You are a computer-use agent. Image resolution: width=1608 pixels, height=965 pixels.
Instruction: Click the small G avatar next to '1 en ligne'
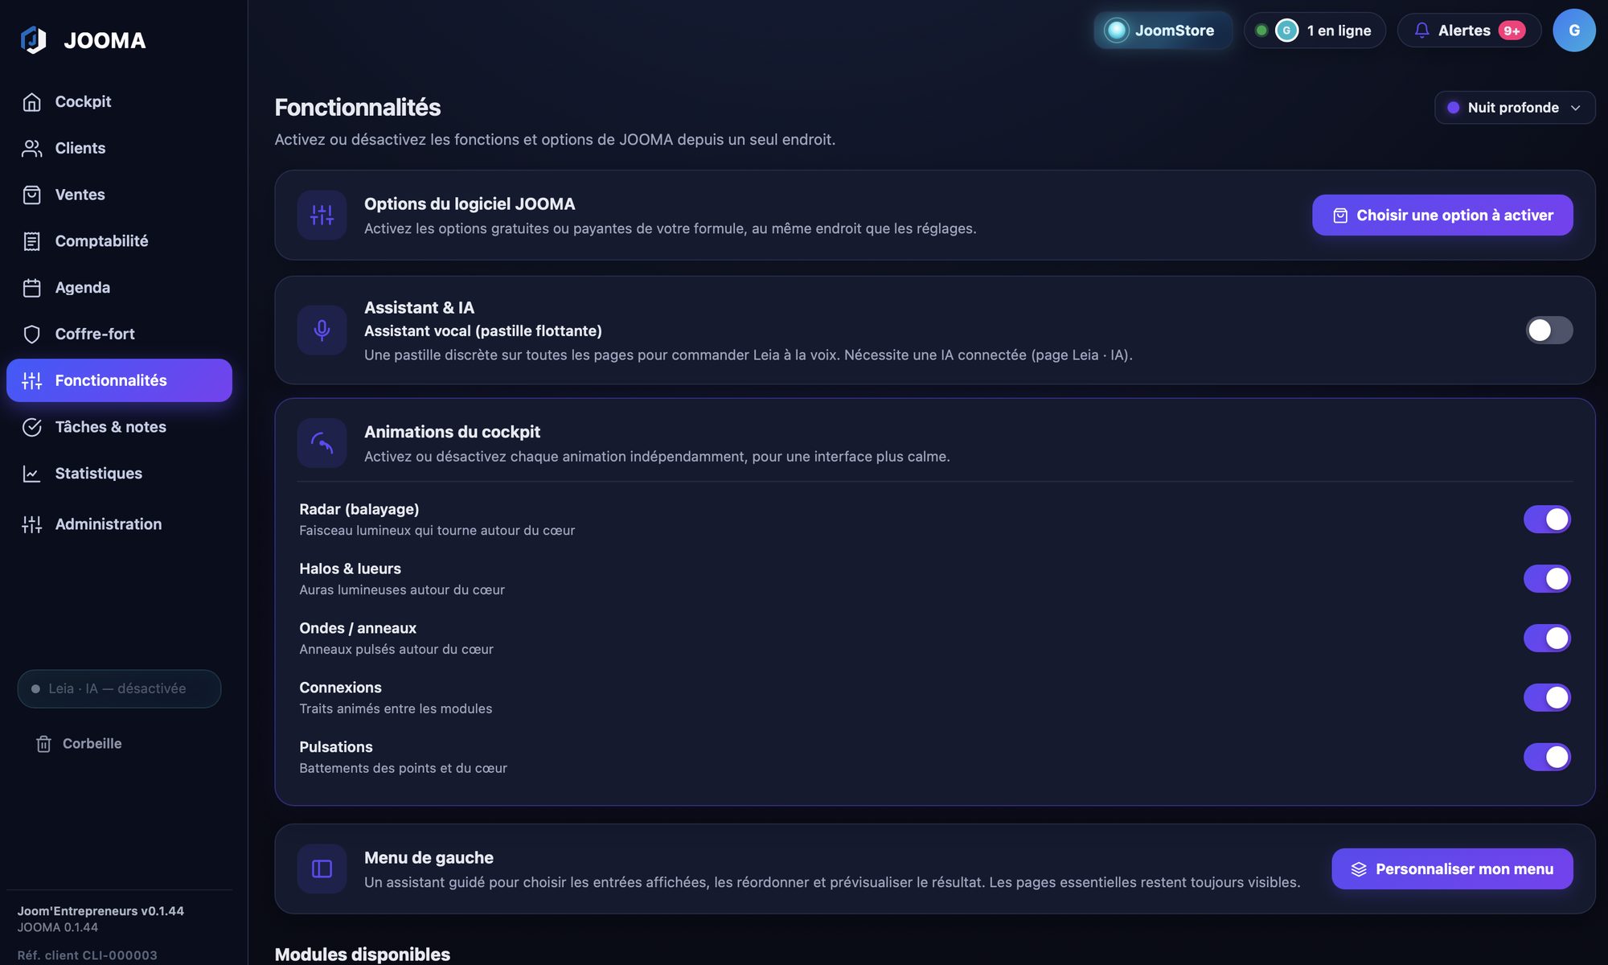point(1286,31)
